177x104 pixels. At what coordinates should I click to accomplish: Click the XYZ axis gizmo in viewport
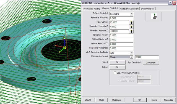(62, 44)
